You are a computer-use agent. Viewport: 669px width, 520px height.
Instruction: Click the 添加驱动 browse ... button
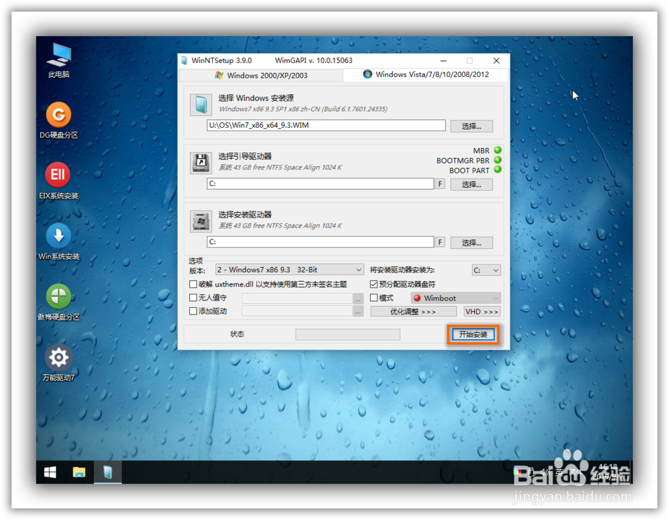pos(359,312)
